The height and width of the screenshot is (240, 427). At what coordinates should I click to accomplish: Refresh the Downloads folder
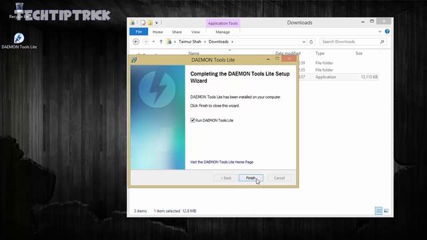[x=311, y=41]
